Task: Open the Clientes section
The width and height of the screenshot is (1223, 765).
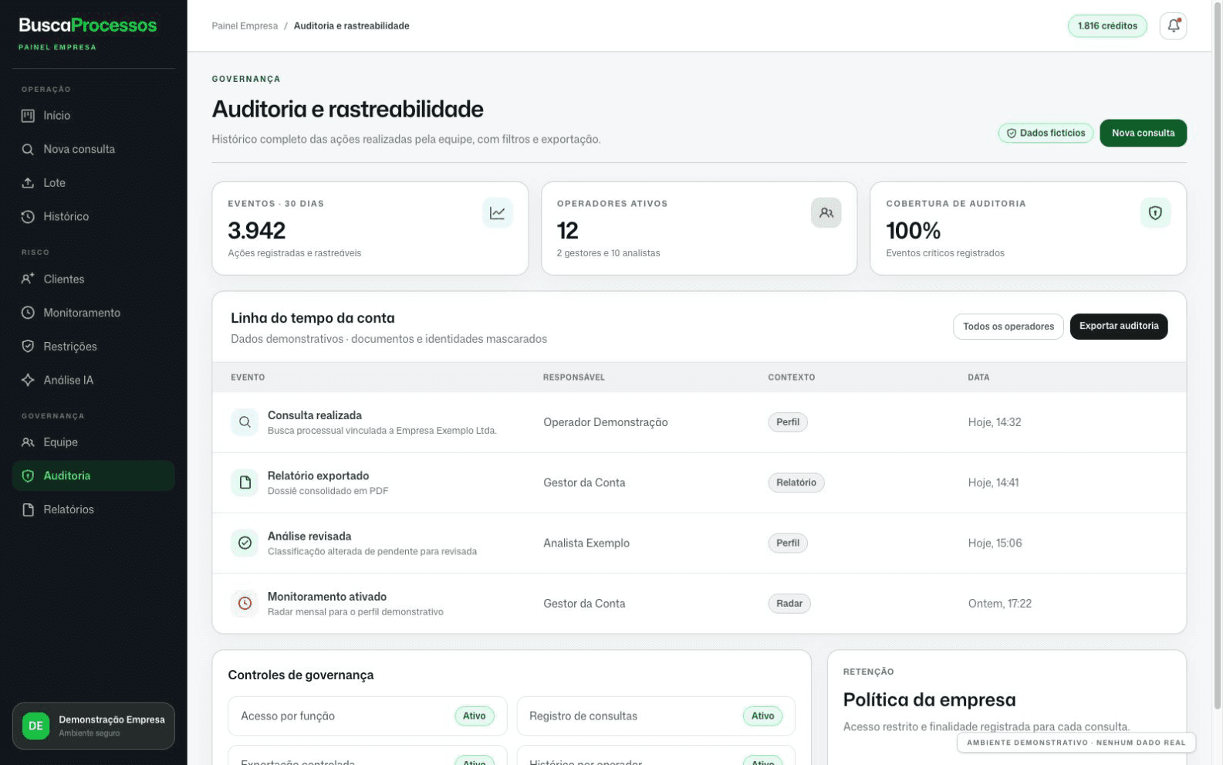Action: tap(93, 279)
